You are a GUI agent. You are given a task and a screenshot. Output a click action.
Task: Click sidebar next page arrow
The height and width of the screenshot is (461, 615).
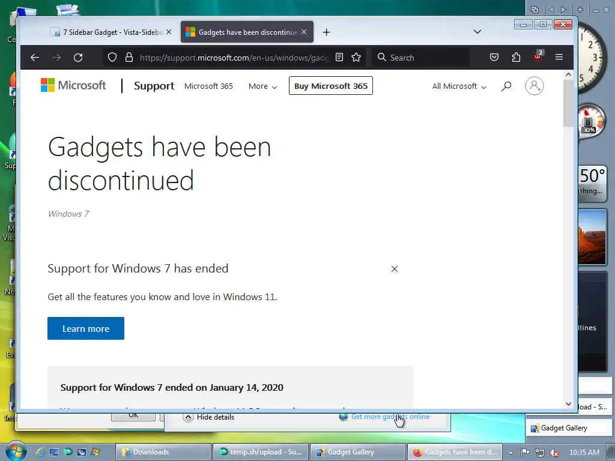point(564,10)
